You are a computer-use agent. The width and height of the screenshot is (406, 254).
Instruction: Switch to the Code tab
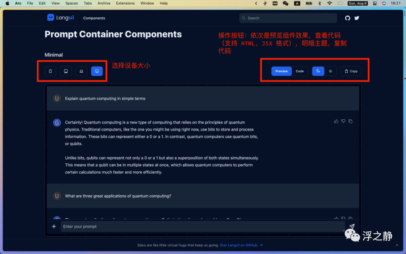[x=300, y=71]
